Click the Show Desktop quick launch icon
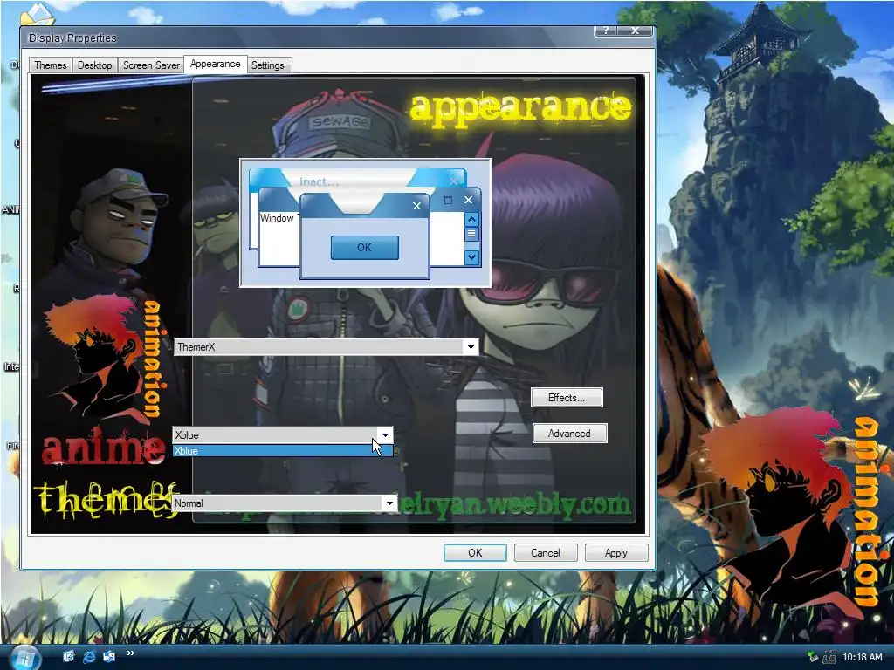The height and width of the screenshot is (670, 894). tap(109, 657)
